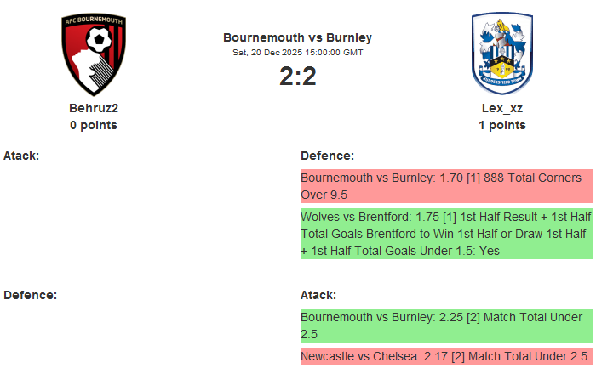Click the green Bournemouth vs Burnley Under 2.5 bet
This screenshot has width=596, height=391.
(x=446, y=326)
